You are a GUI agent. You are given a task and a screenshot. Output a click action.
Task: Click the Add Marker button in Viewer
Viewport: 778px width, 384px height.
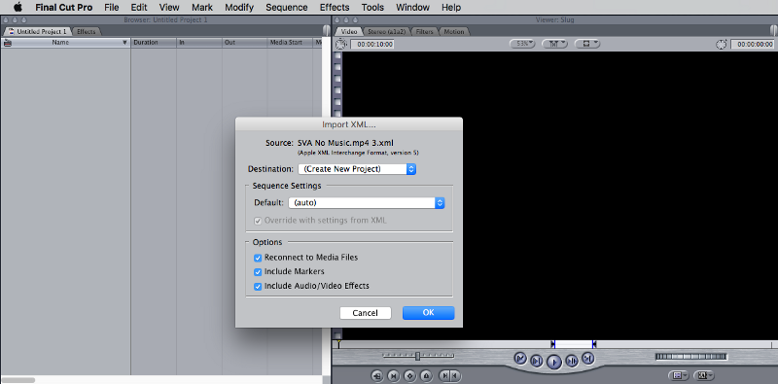[426, 375]
